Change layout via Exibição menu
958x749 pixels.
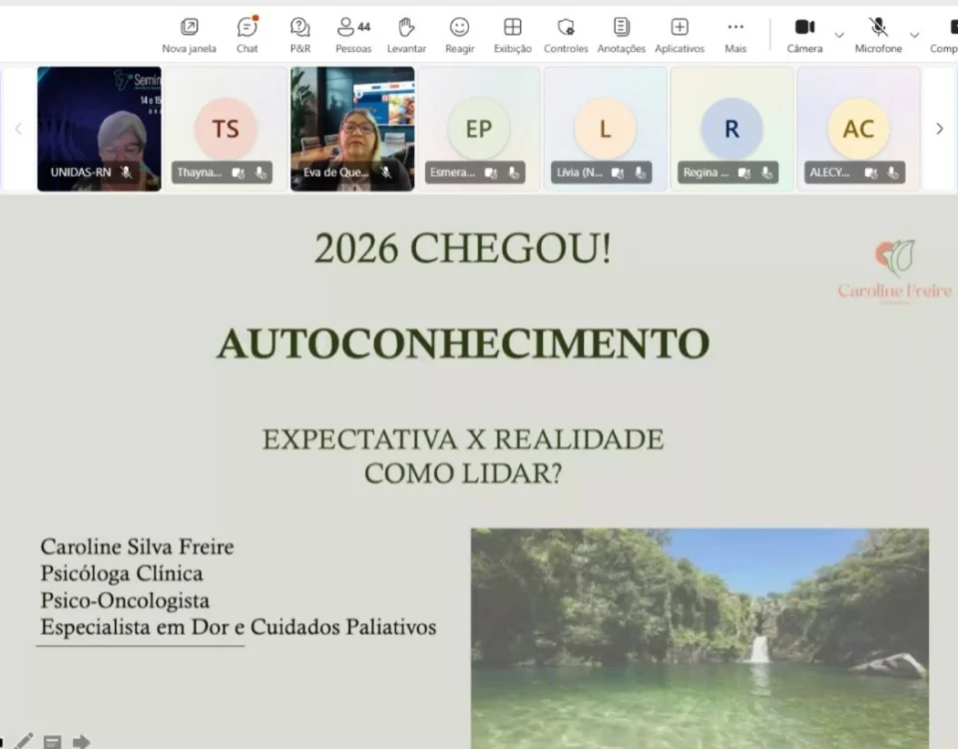pos(512,33)
